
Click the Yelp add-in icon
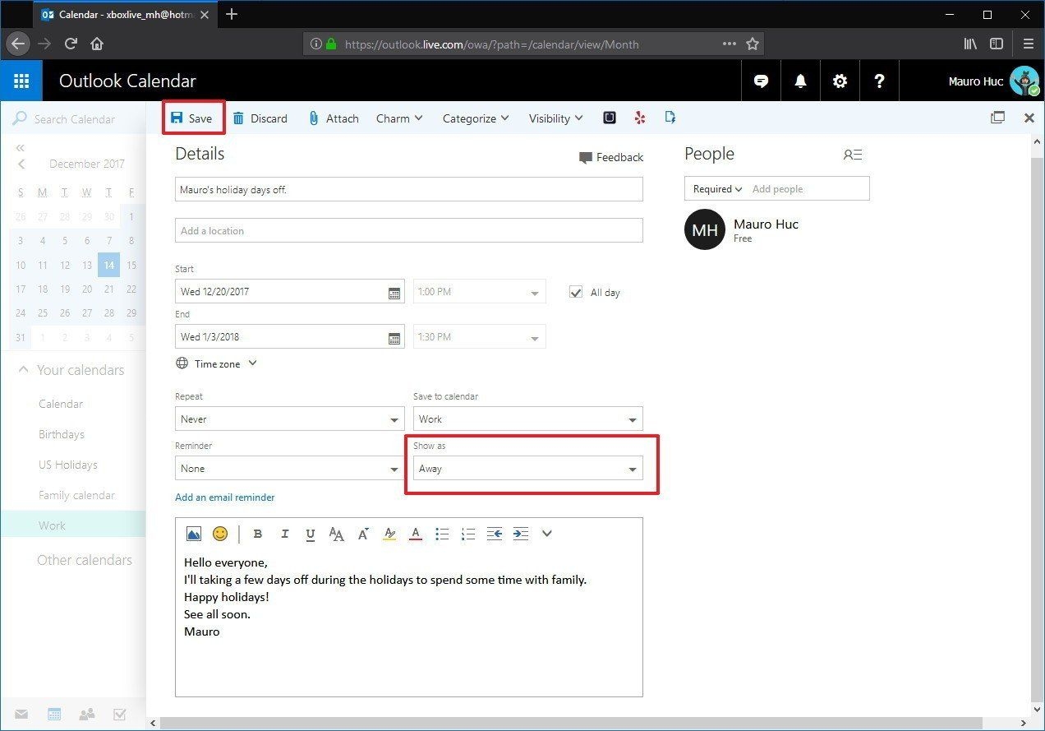pos(640,118)
